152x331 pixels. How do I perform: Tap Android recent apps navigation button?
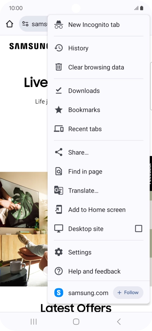(34, 322)
